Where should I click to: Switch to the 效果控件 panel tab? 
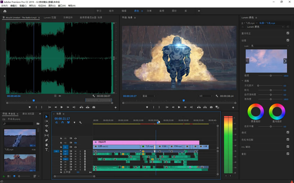coord(68,18)
